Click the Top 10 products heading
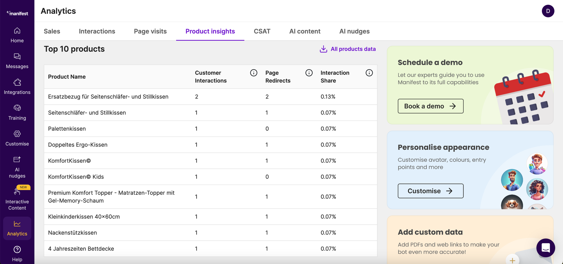Screen dimensions: 563x264 [74, 49]
